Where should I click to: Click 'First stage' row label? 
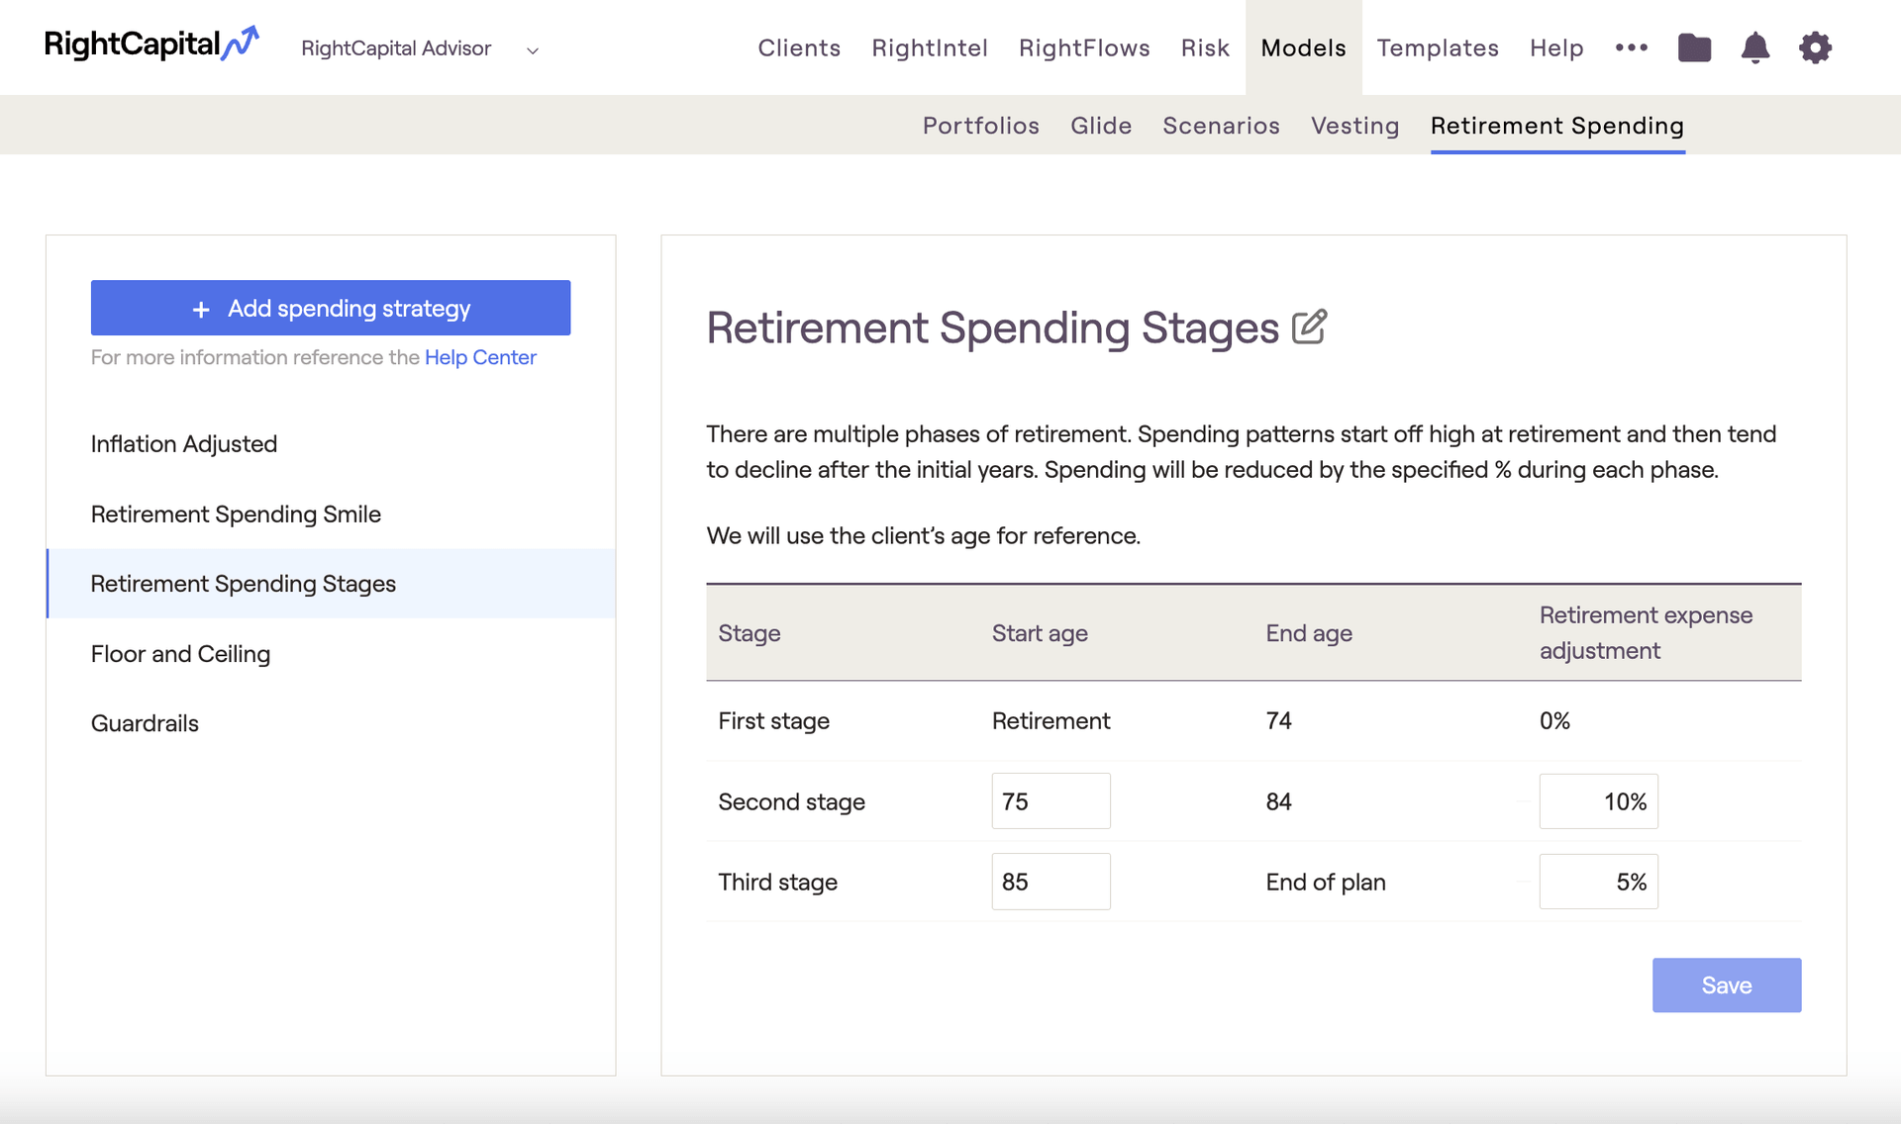773,720
